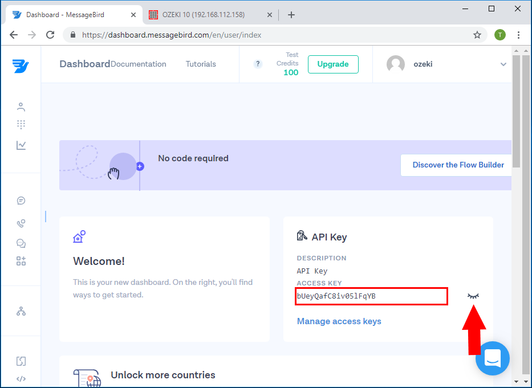Screen dimensions: 532x388
Task: Open the SMS speech bubble icon
Action: coord(21,201)
